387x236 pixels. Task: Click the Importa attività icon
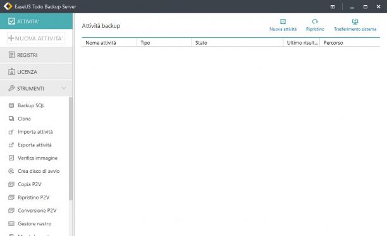11,132
